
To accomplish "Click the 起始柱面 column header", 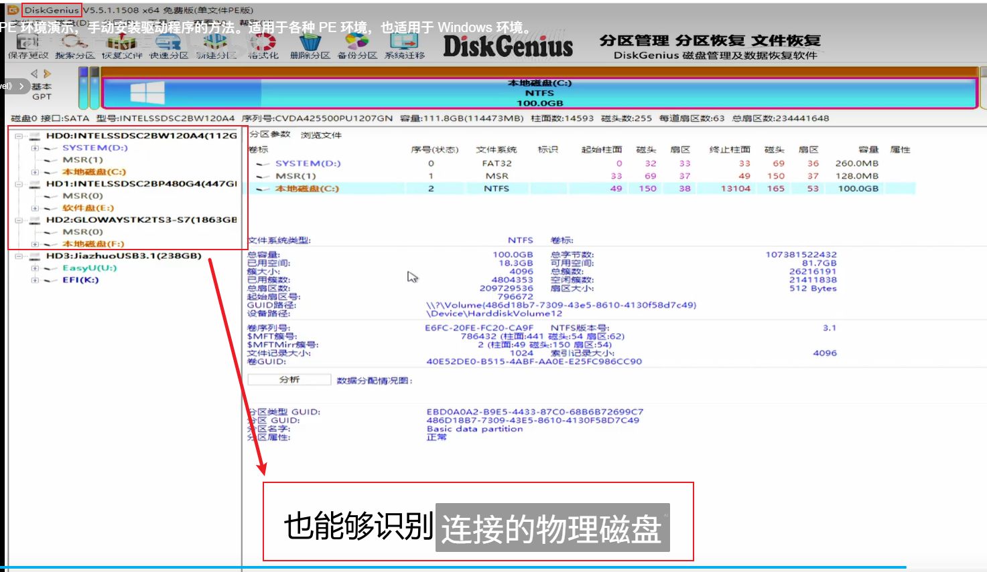I will (602, 150).
